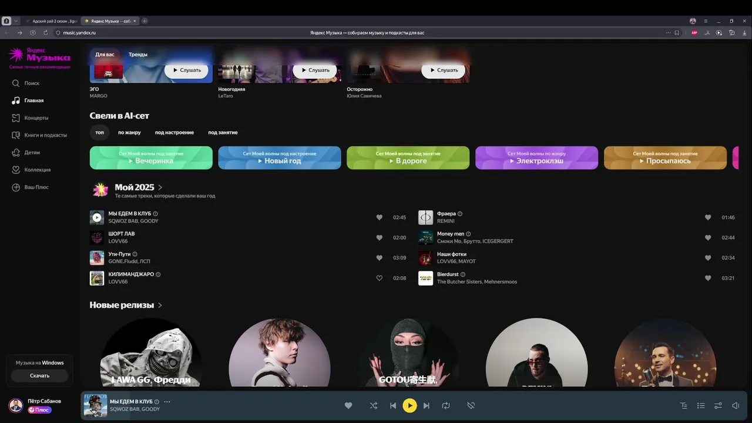Toggle like on Ути-Пути track
752x423 pixels.
click(x=380, y=258)
